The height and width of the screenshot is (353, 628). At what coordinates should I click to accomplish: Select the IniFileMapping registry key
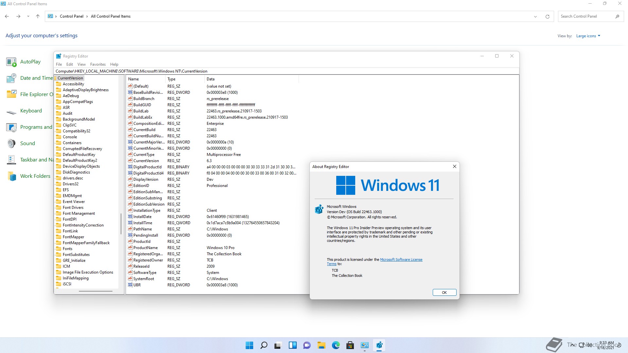tap(76, 278)
